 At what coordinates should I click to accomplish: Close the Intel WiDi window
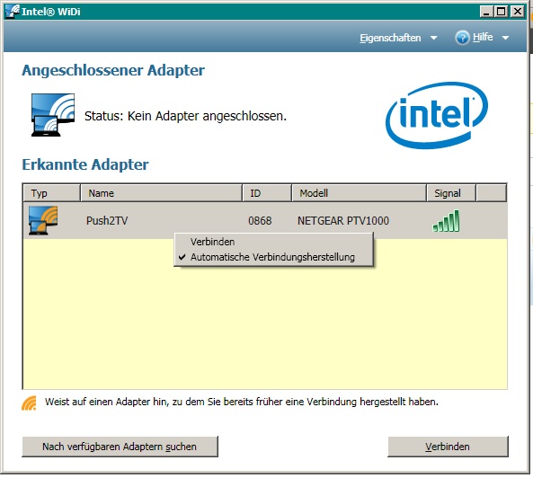click(x=518, y=12)
